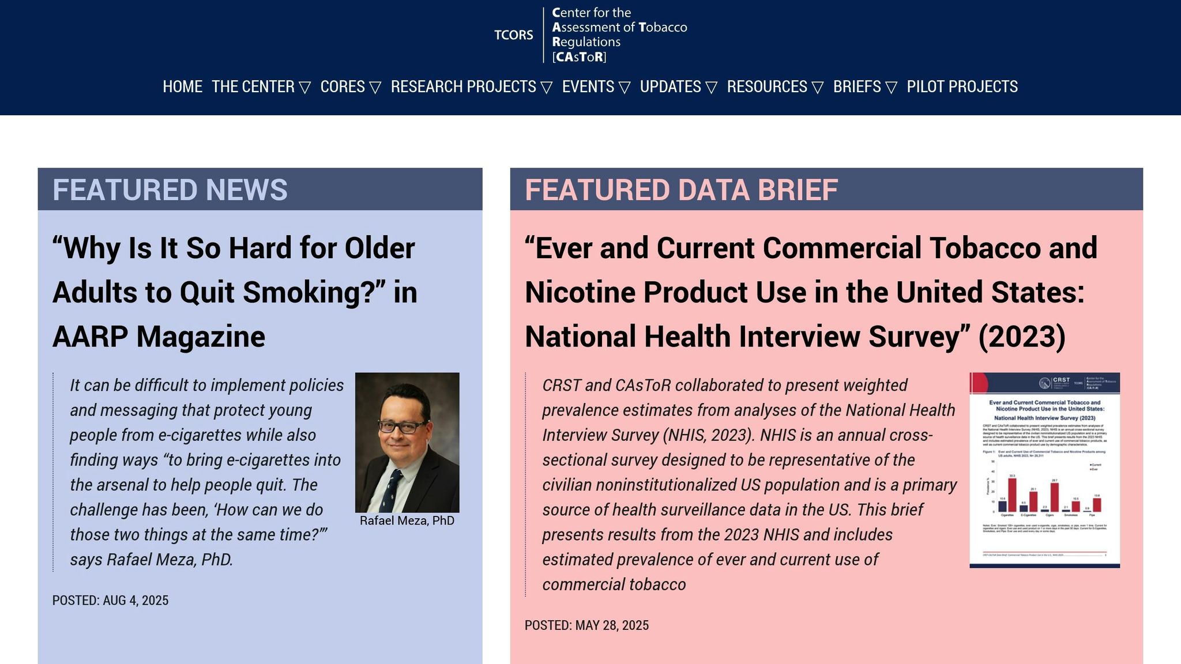Go to the HOME page
The width and height of the screenshot is (1181, 664).
click(x=182, y=86)
